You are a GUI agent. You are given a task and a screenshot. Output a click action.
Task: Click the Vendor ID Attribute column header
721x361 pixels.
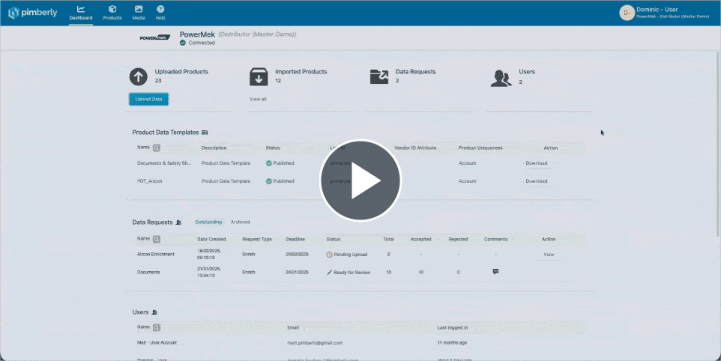click(x=415, y=148)
